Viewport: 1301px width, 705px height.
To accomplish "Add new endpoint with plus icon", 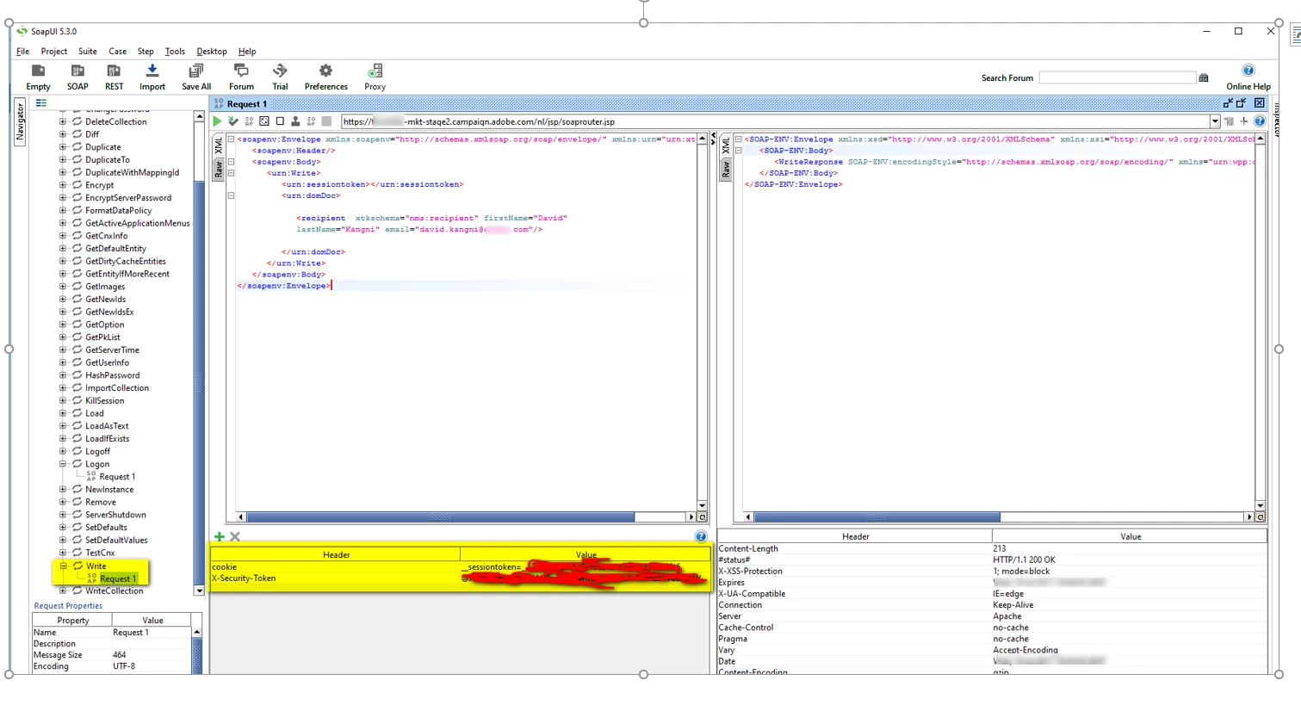I will (1244, 121).
